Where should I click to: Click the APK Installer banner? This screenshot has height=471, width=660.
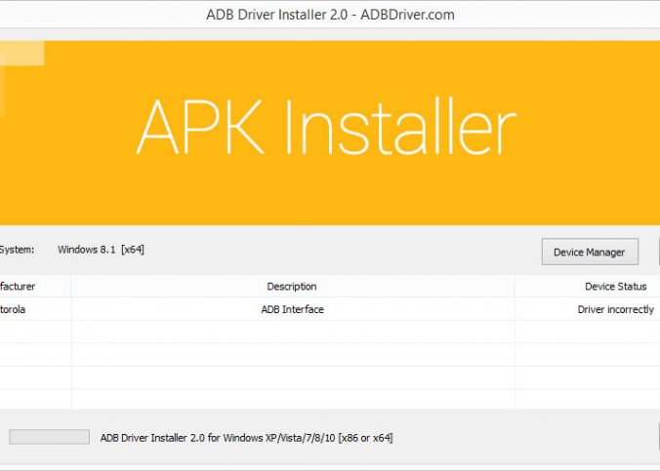tap(325, 130)
